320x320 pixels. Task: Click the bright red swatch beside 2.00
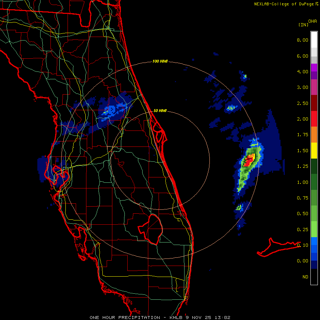(x=314, y=119)
